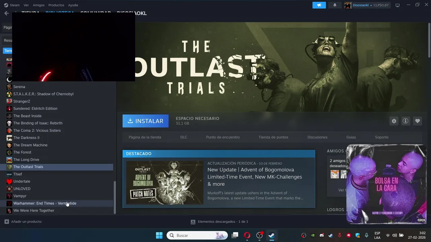
Task: Click the Steam system tray icon
Action: pyautogui.click(x=330, y=235)
